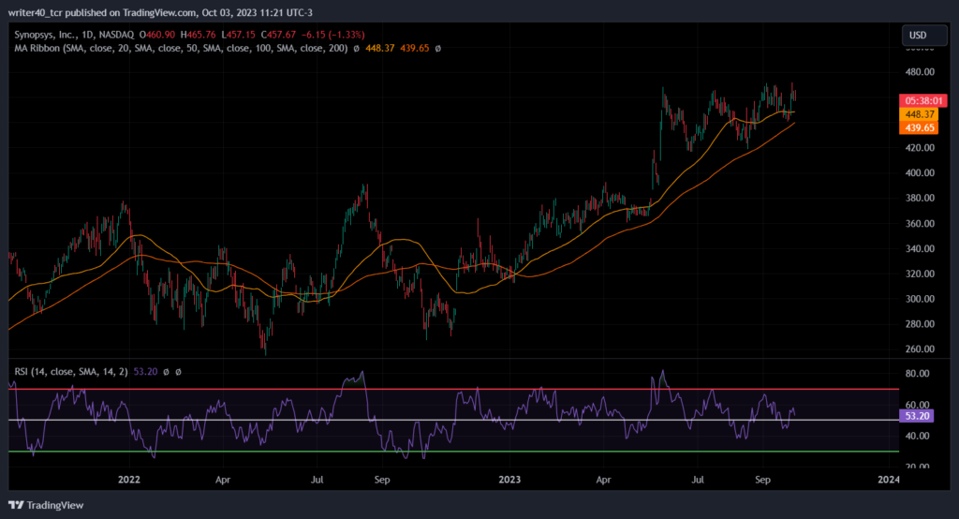
Task: Click the white RSI midline
Action: 454,420
